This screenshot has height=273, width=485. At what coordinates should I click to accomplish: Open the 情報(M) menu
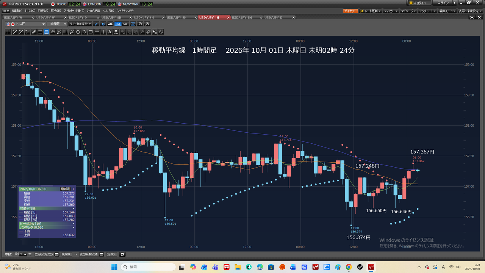click(17, 11)
